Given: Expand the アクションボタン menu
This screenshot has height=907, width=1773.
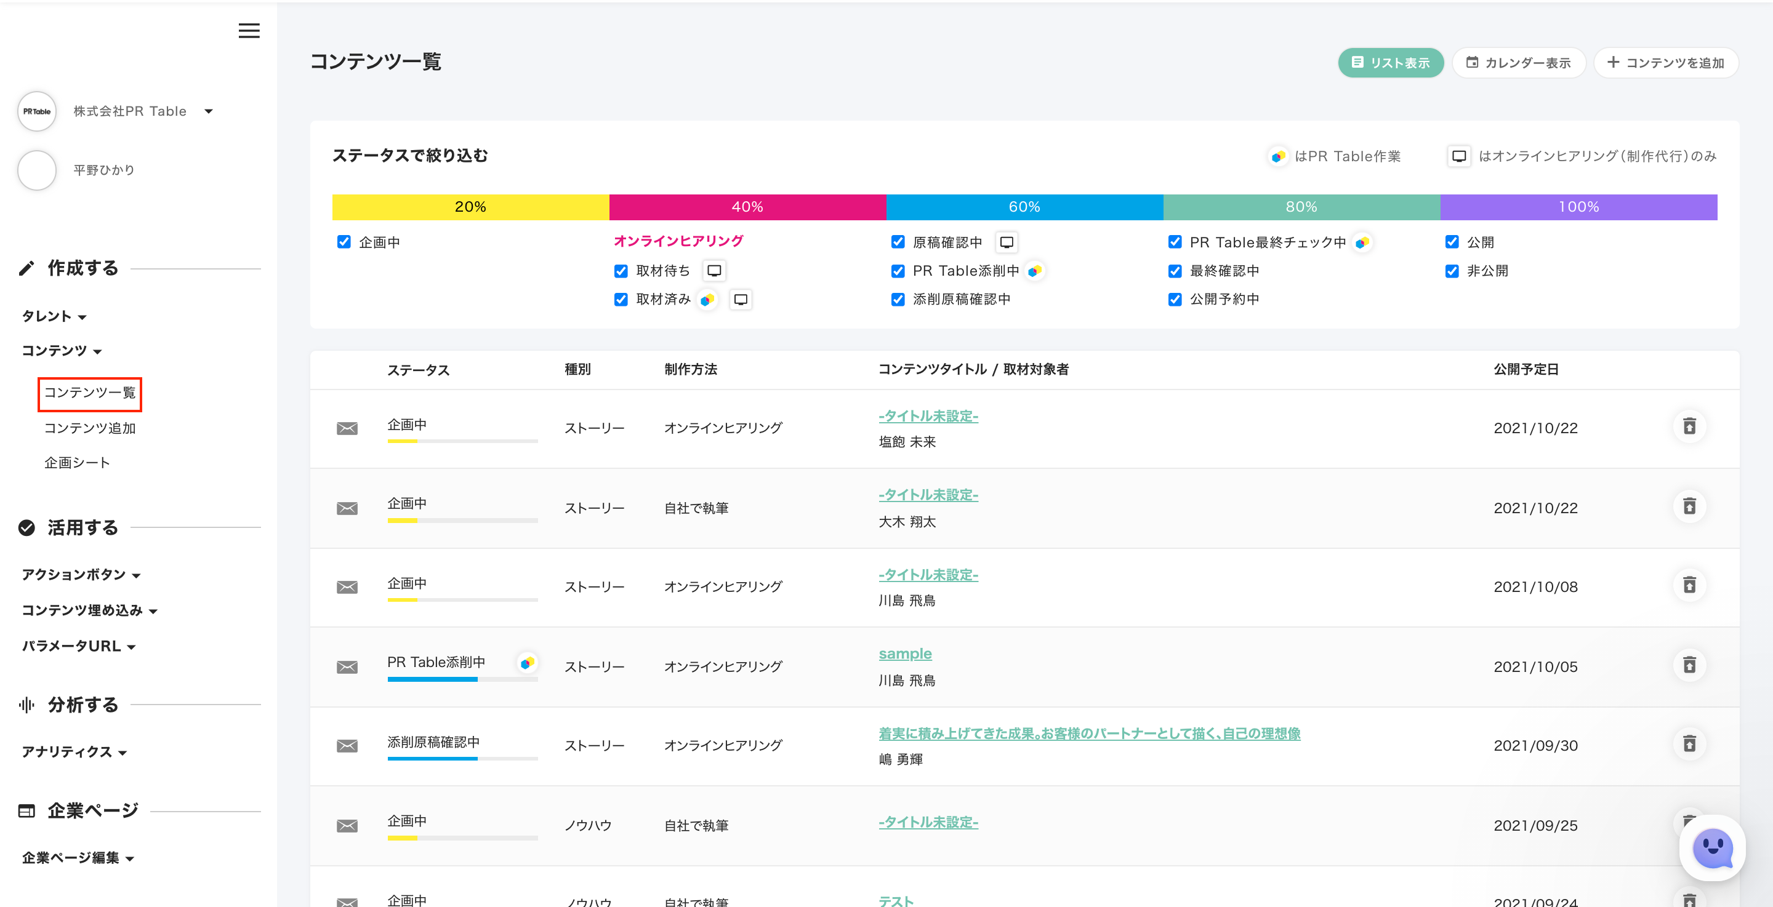Looking at the screenshot, I should pyautogui.click(x=81, y=575).
